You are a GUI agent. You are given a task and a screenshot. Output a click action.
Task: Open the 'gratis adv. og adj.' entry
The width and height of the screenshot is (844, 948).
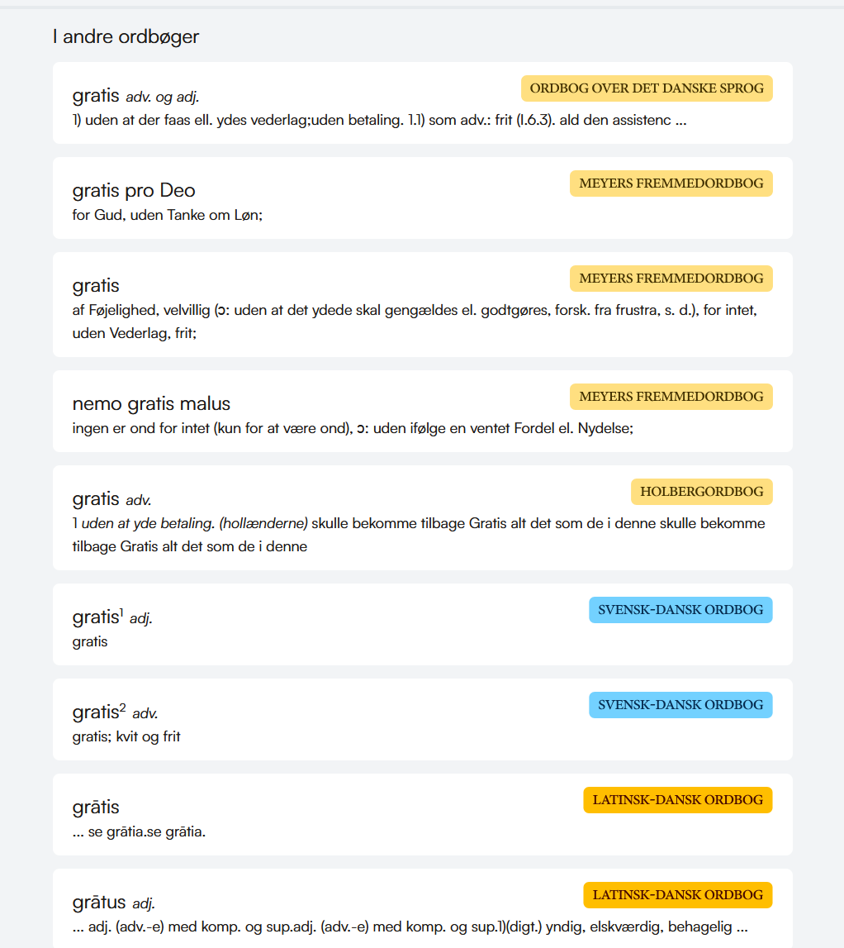coord(422,102)
